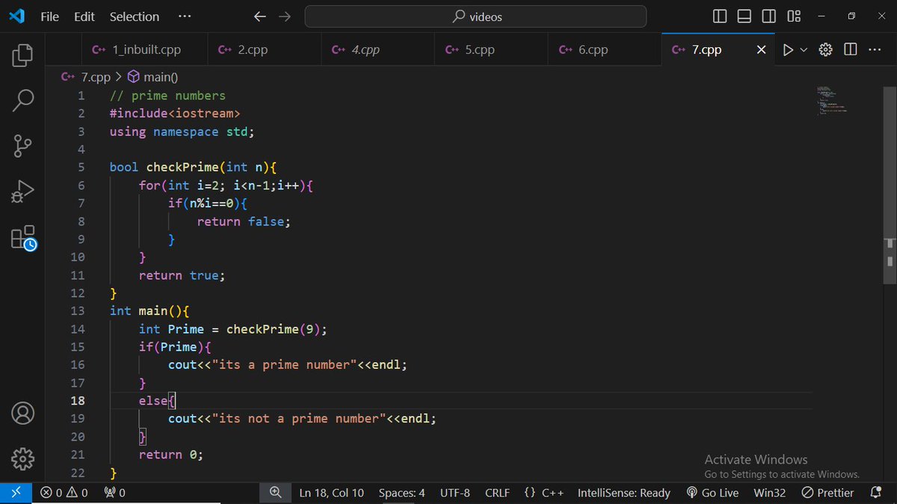
Task: Click the ports forwarded indicator
Action: 114,493
